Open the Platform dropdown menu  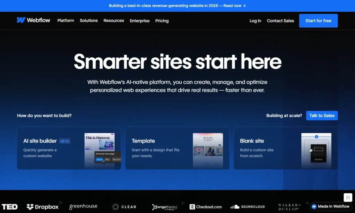[x=66, y=21]
